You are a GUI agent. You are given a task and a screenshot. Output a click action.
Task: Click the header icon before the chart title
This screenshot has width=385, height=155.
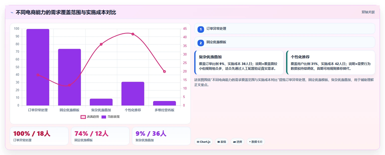coord(12,12)
